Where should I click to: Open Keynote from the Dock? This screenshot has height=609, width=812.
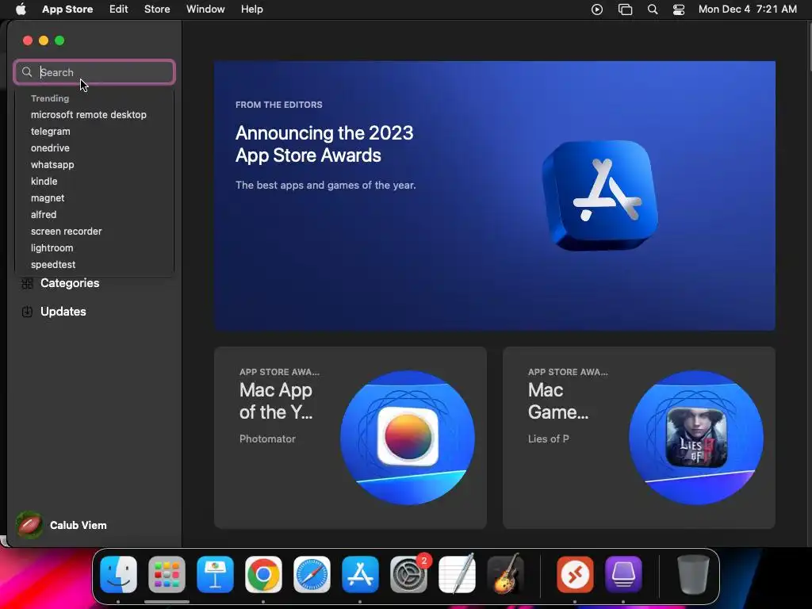tap(215, 575)
